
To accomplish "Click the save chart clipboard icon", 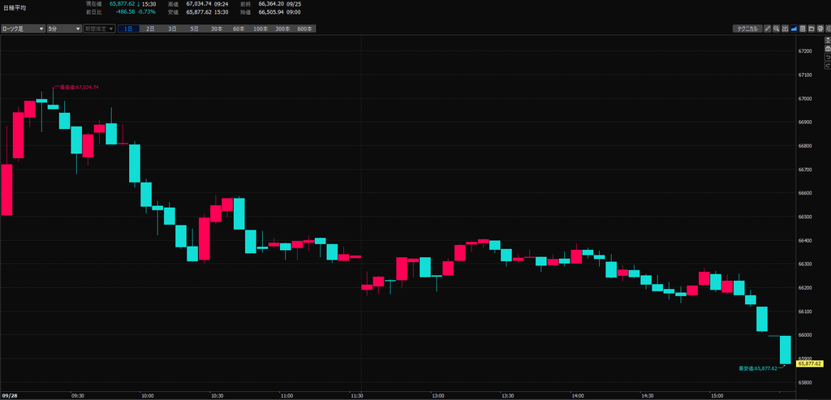I will coord(803,28).
